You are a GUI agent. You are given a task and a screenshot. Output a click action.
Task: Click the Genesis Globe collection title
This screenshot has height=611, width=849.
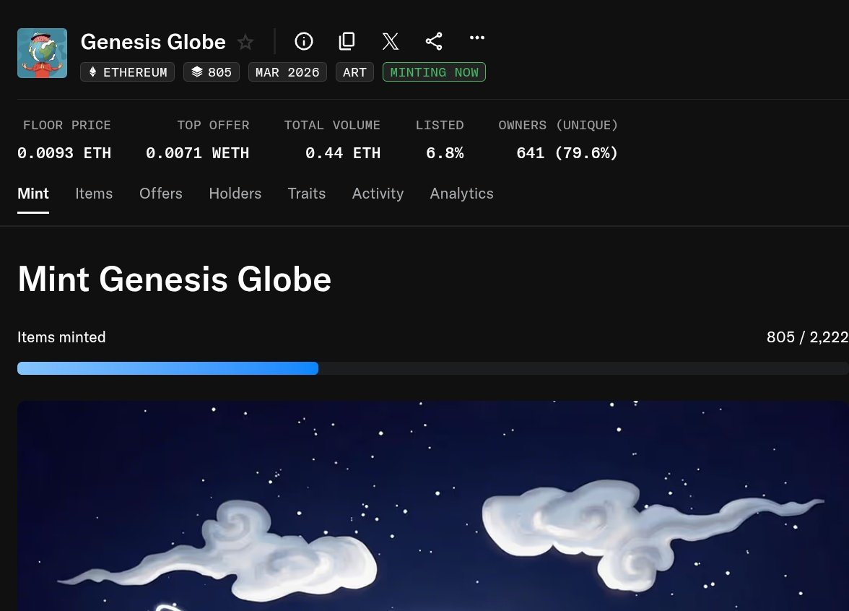tap(153, 42)
